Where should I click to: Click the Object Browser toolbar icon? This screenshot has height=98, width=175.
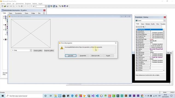coord(62,6)
